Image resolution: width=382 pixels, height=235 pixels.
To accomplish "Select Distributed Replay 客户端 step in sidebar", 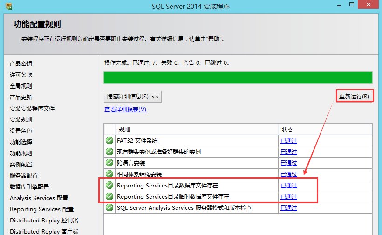I will [x=44, y=231].
